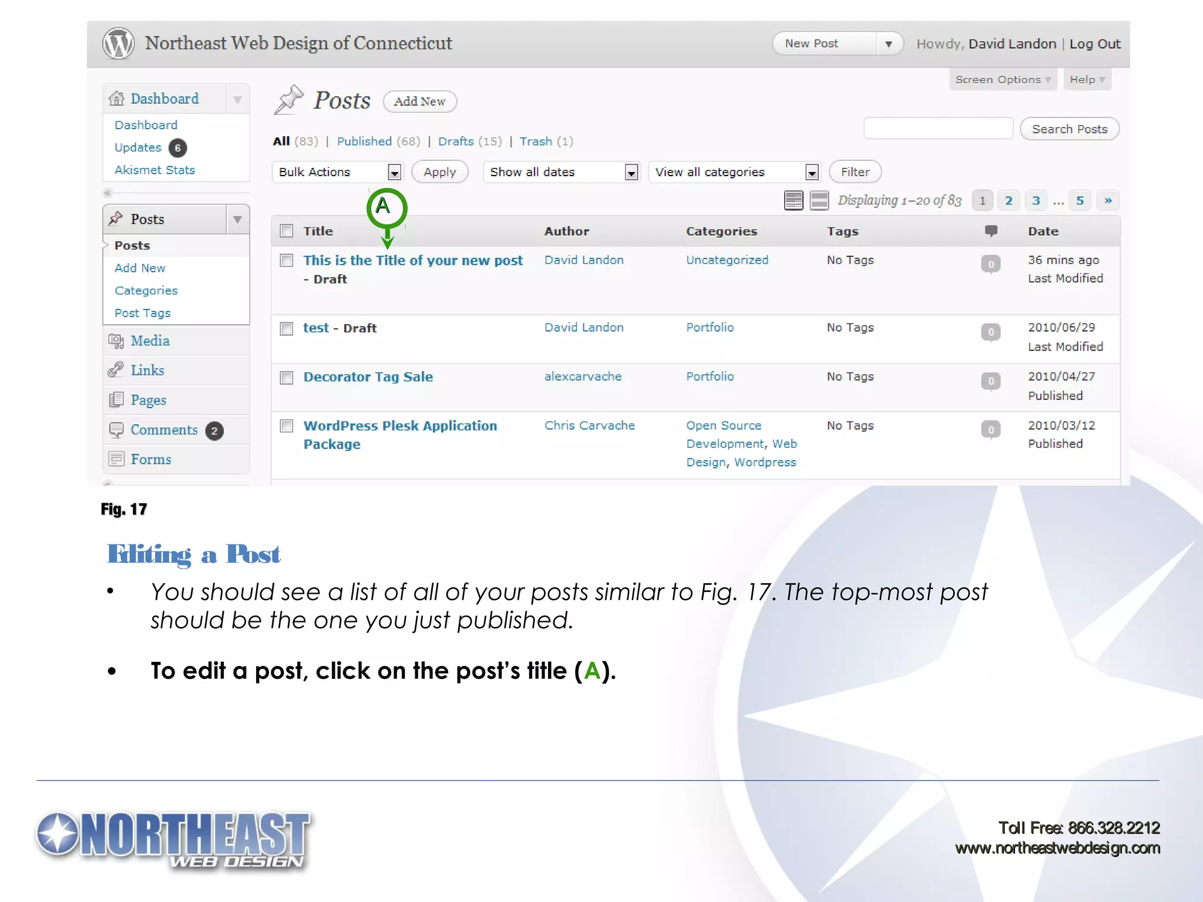Check the box for 'WordPress Plesk Application Package'

287,426
